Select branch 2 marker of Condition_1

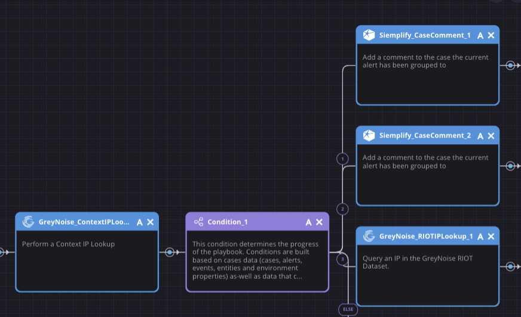click(x=342, y=209)
